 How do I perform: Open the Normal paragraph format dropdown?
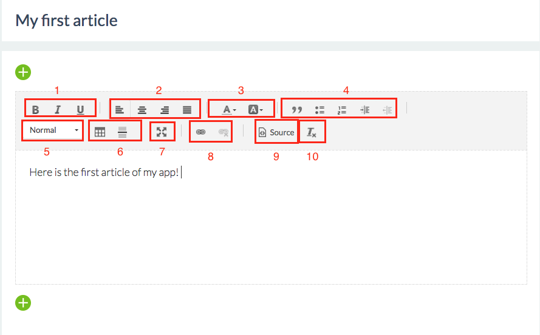click(x=53, y=130)
